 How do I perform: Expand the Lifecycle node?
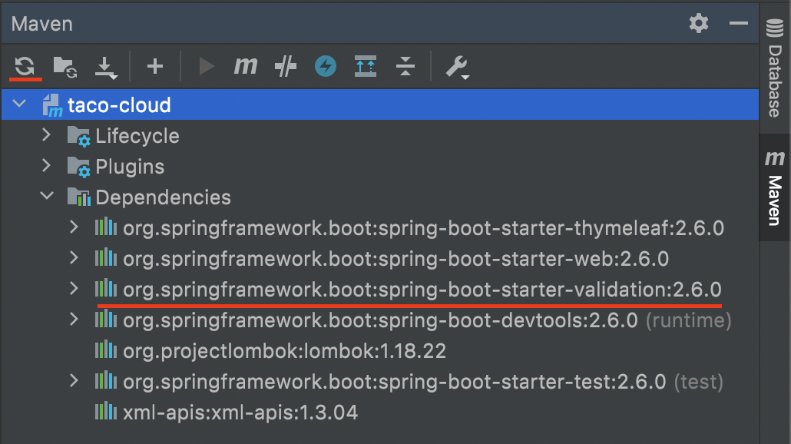(x=46, y=135)
